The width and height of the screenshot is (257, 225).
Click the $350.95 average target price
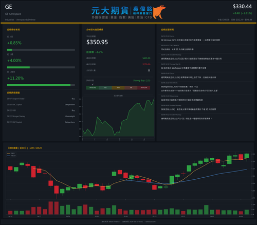click(97, 42)
